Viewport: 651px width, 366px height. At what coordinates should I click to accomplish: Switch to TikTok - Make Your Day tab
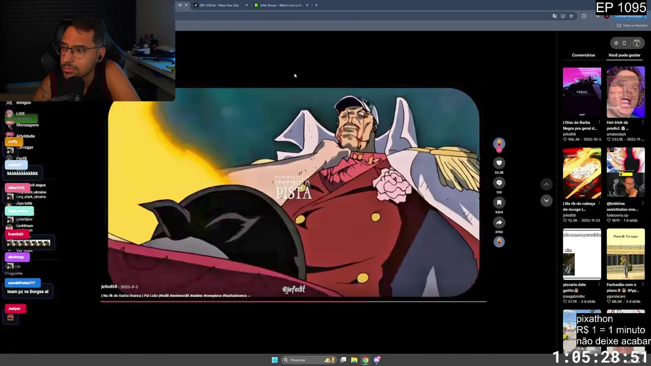pyautogui.click(x=220, y=5)
